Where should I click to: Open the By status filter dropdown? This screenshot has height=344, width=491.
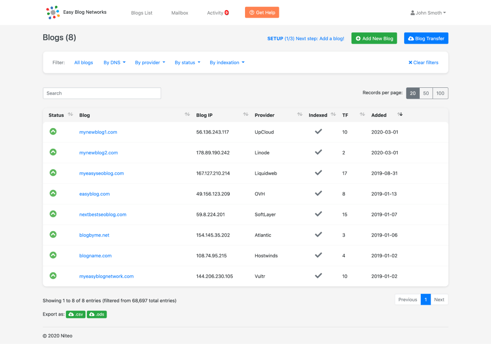(187, 63)
